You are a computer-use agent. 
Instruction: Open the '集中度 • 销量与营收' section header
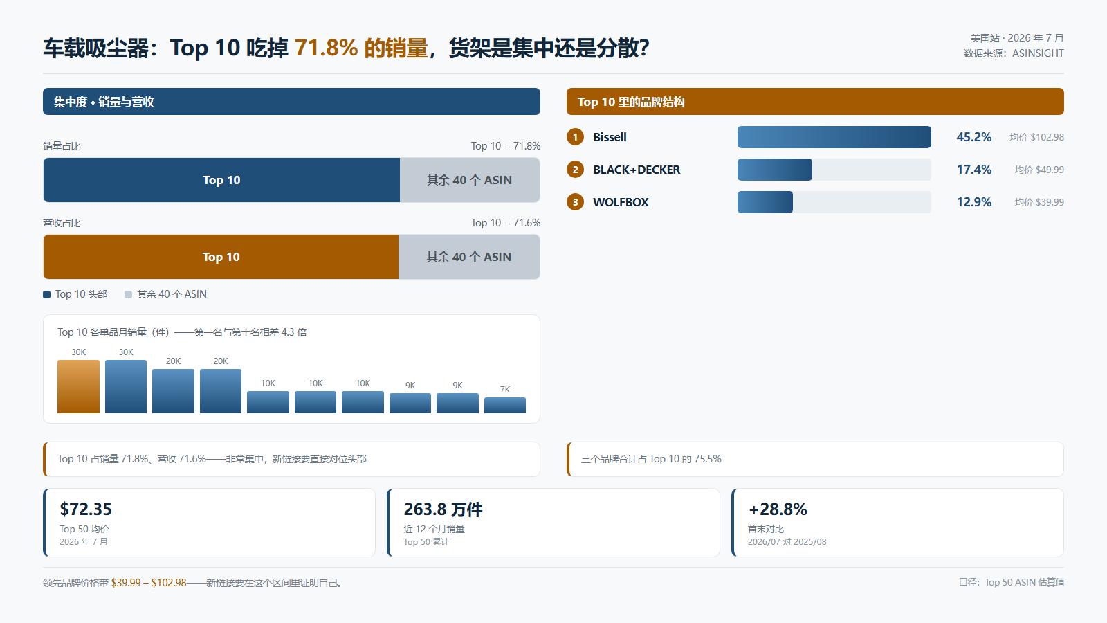click(291, 102)
